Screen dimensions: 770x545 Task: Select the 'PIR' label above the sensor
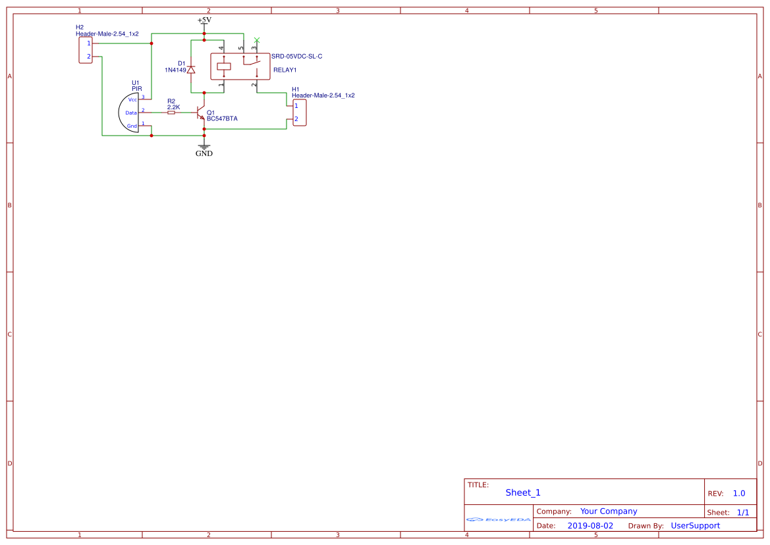[136, 89]
